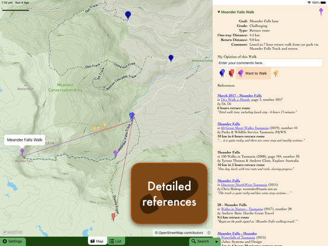
Task: Tap the Meander Falls Walk map callout
Action: [x=25, y=140]
